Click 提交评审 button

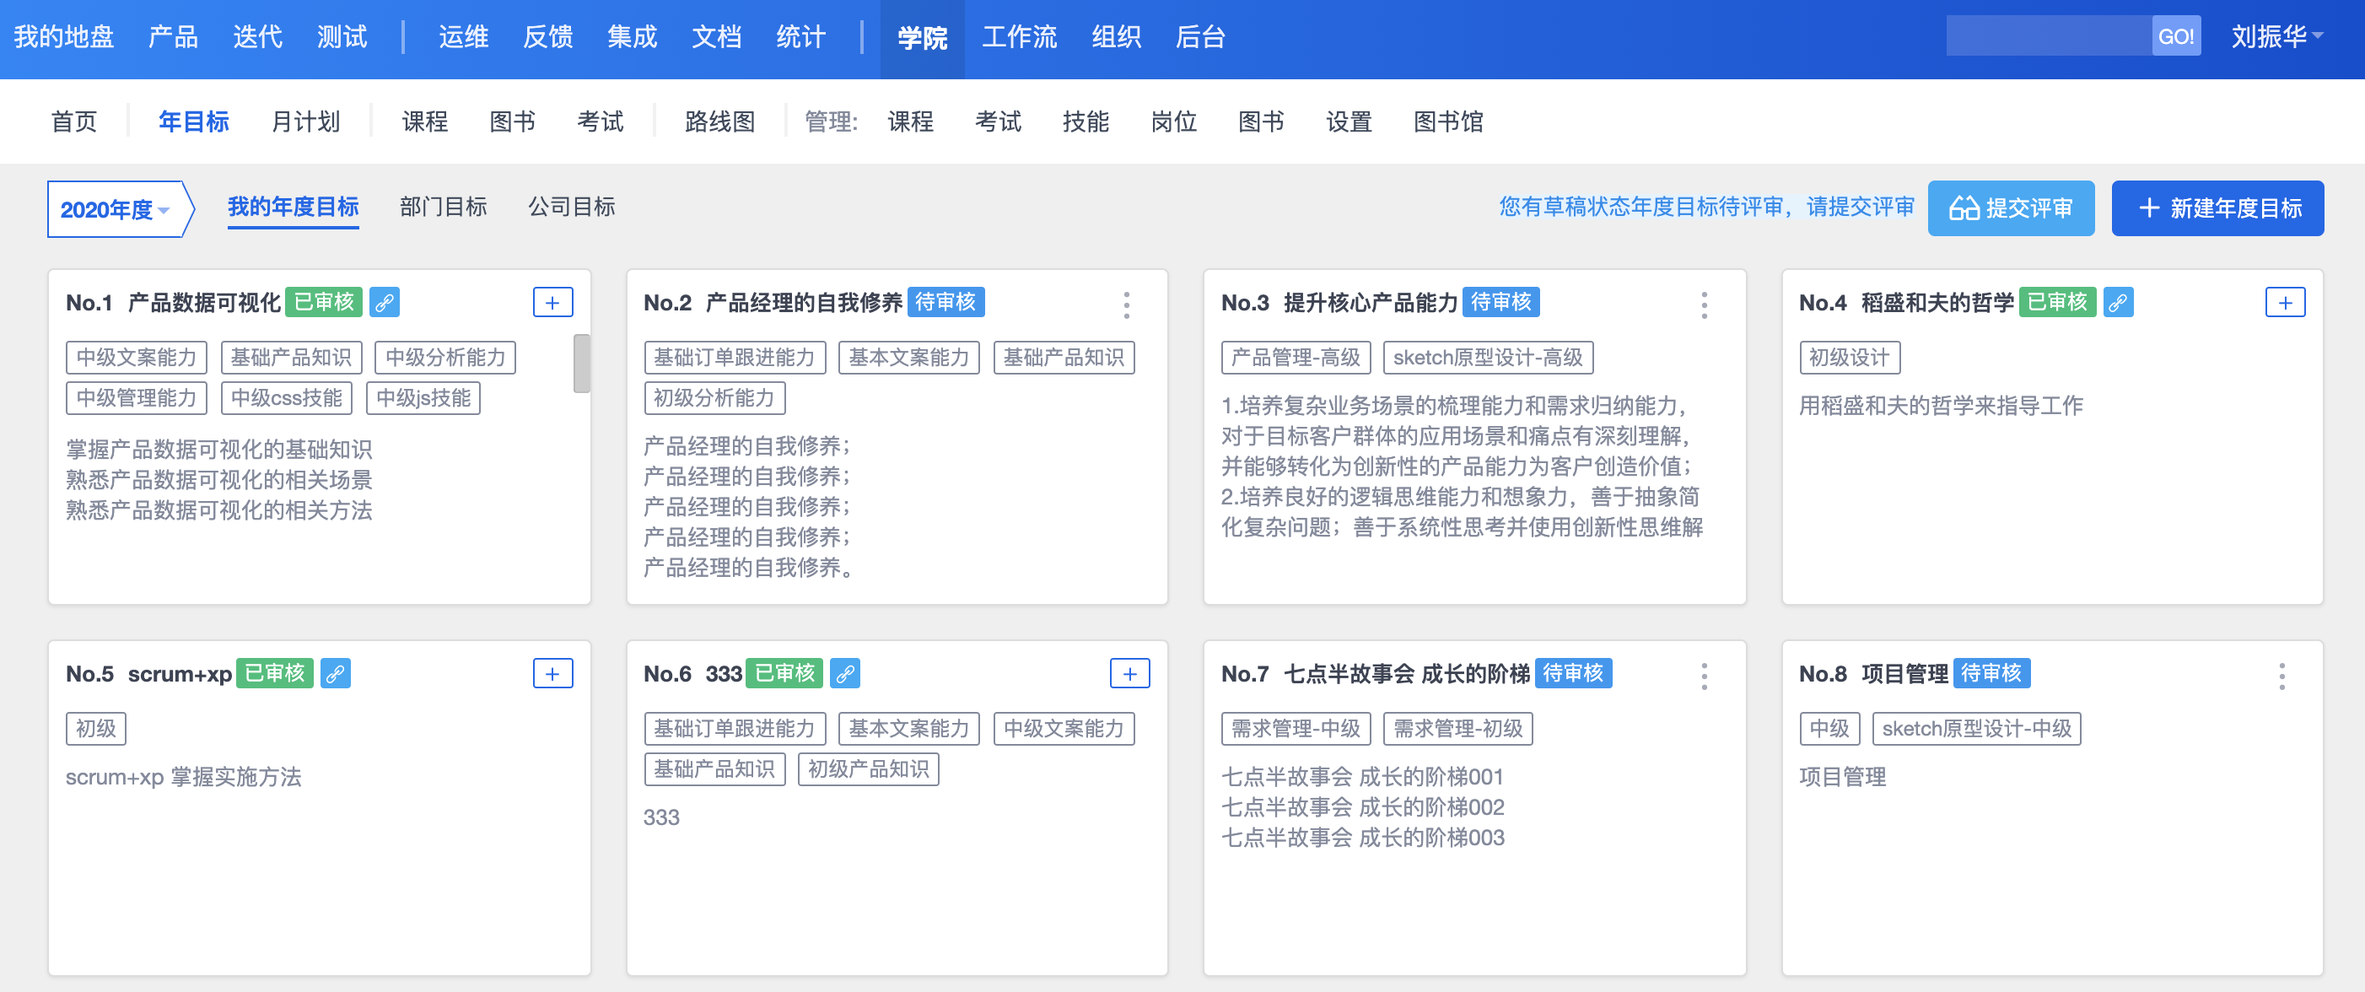pos(2010,208)
